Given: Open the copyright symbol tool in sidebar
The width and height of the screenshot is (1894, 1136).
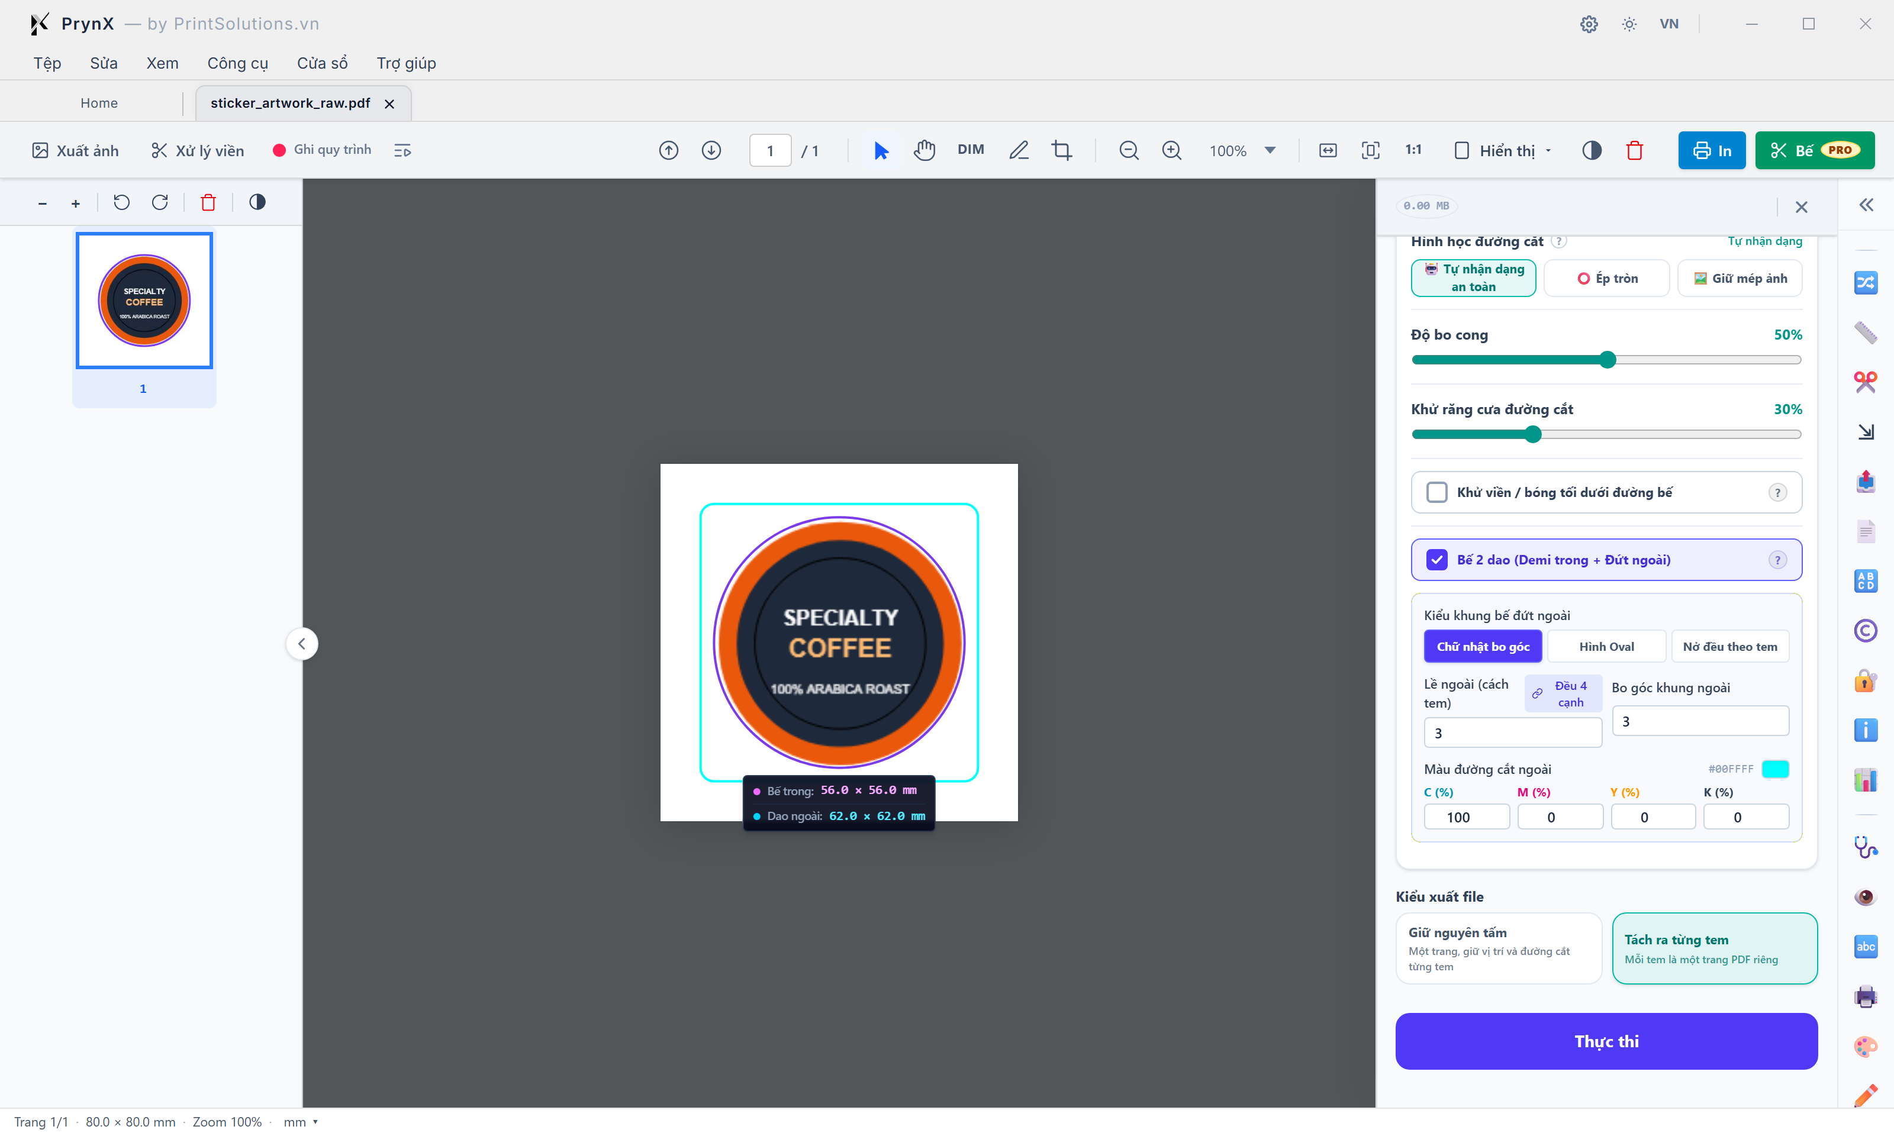Looking at the screenshot, I should 1865,630.
